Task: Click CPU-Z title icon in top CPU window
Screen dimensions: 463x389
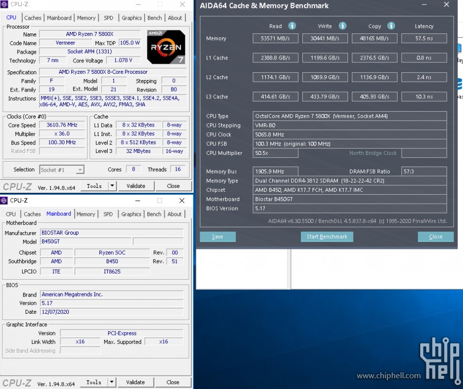Action: [x=4, y=4]
